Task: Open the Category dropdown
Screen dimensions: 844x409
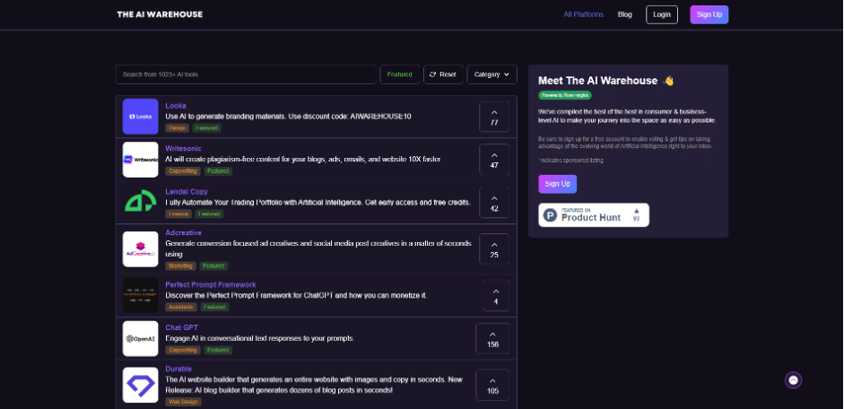Action: point(492,74)
